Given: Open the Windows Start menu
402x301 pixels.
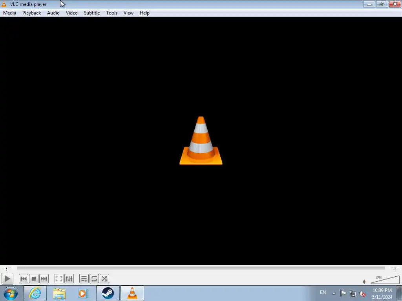Looking at the screenshot, I should click(11, 293).
